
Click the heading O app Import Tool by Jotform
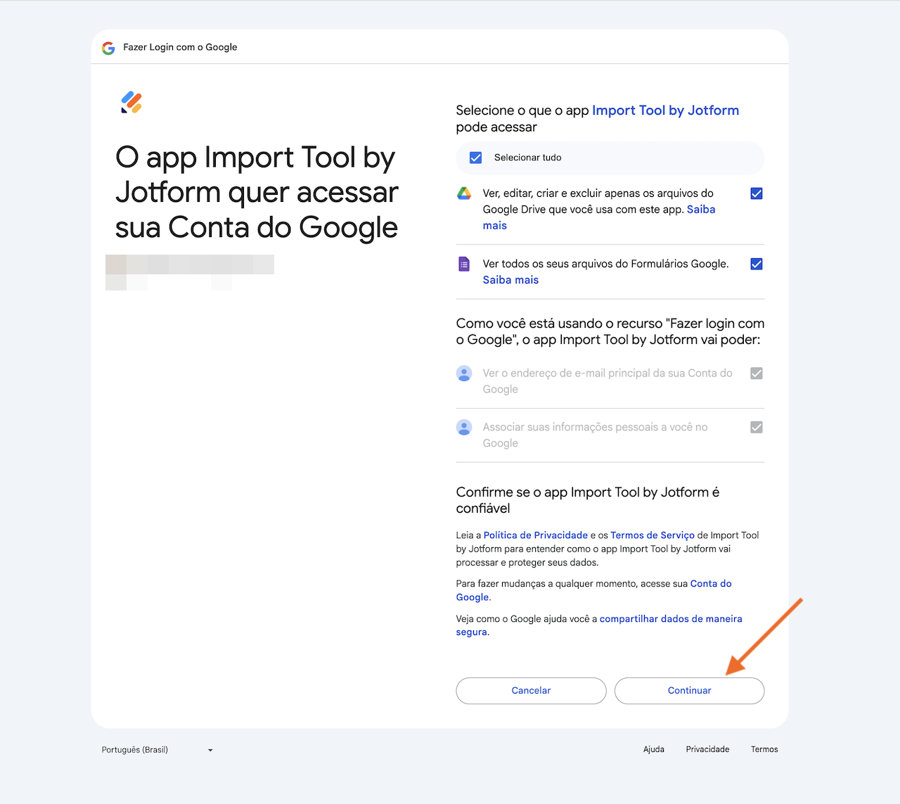[257, 192]
